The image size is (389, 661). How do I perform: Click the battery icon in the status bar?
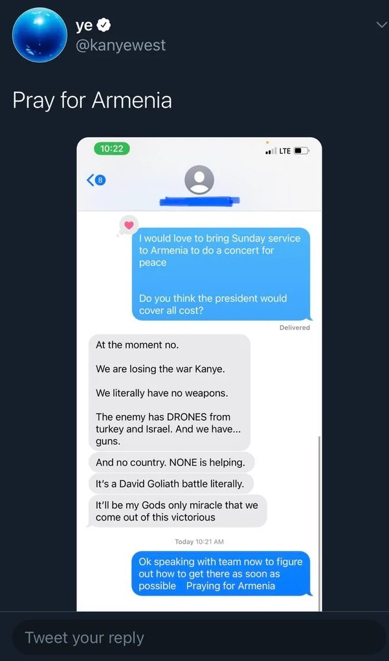coord(302,150)
